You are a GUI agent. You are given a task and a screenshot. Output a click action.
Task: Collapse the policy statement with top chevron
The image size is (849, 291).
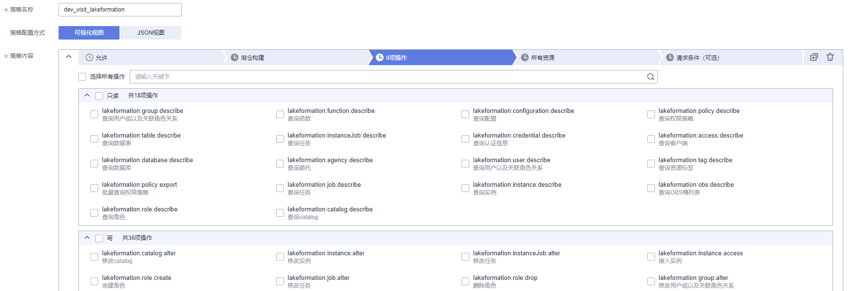pyautogui.click(x=69, y=57)
